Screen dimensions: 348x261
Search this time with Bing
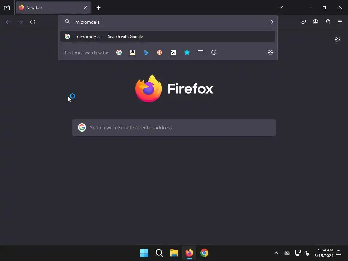(x=146, y=52)
